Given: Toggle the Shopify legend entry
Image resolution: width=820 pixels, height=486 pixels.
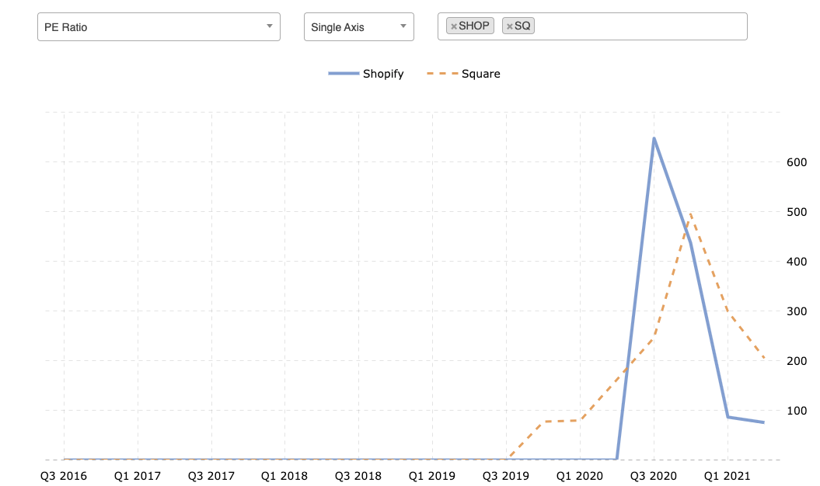Looking at the screenshot, I should coord(366,74).
